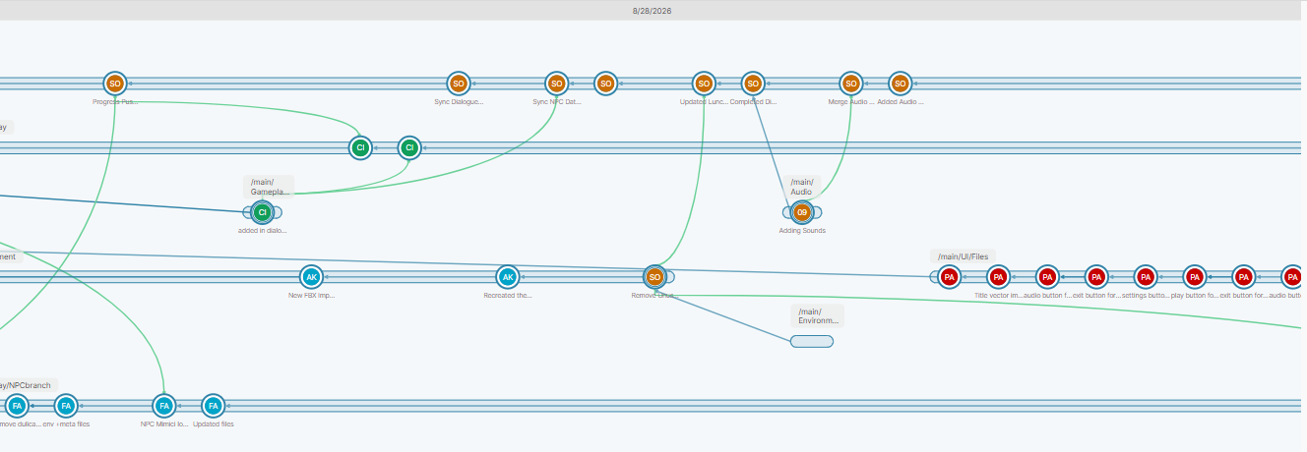Select the empty /main/Environm... branch capsule

pos(812,341)
